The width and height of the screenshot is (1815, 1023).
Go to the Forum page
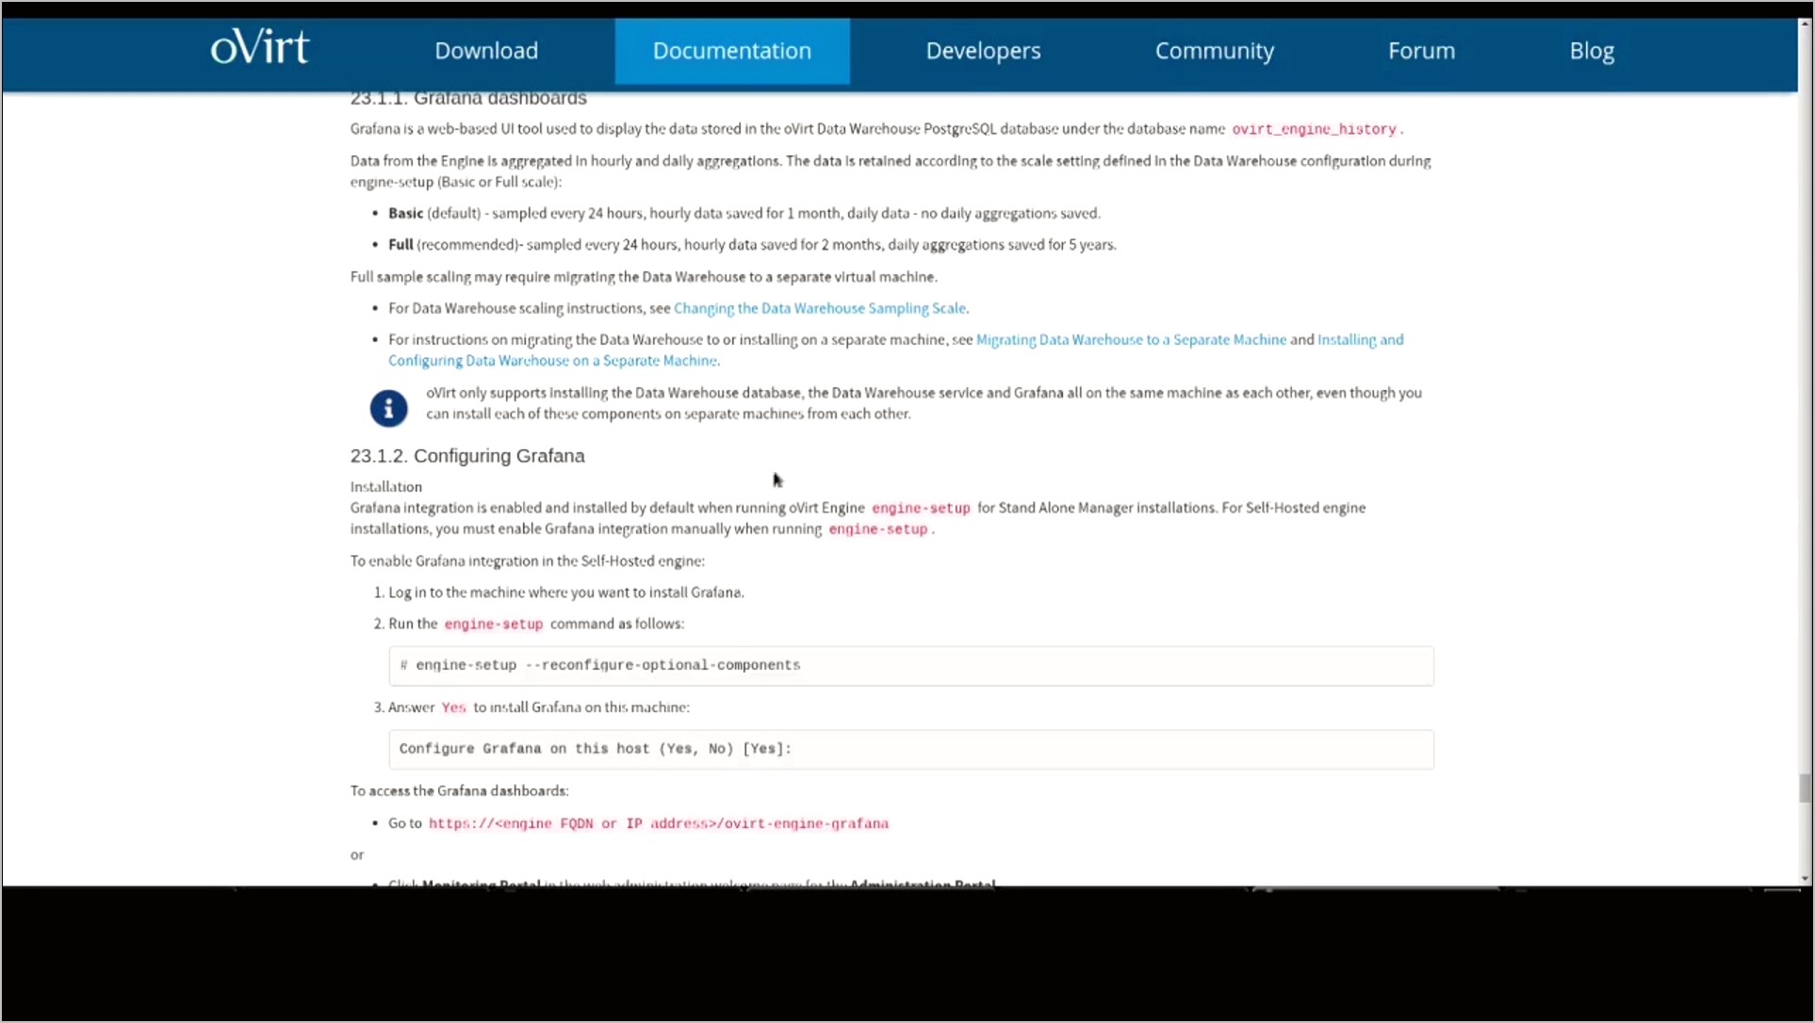coord(1421,51)
